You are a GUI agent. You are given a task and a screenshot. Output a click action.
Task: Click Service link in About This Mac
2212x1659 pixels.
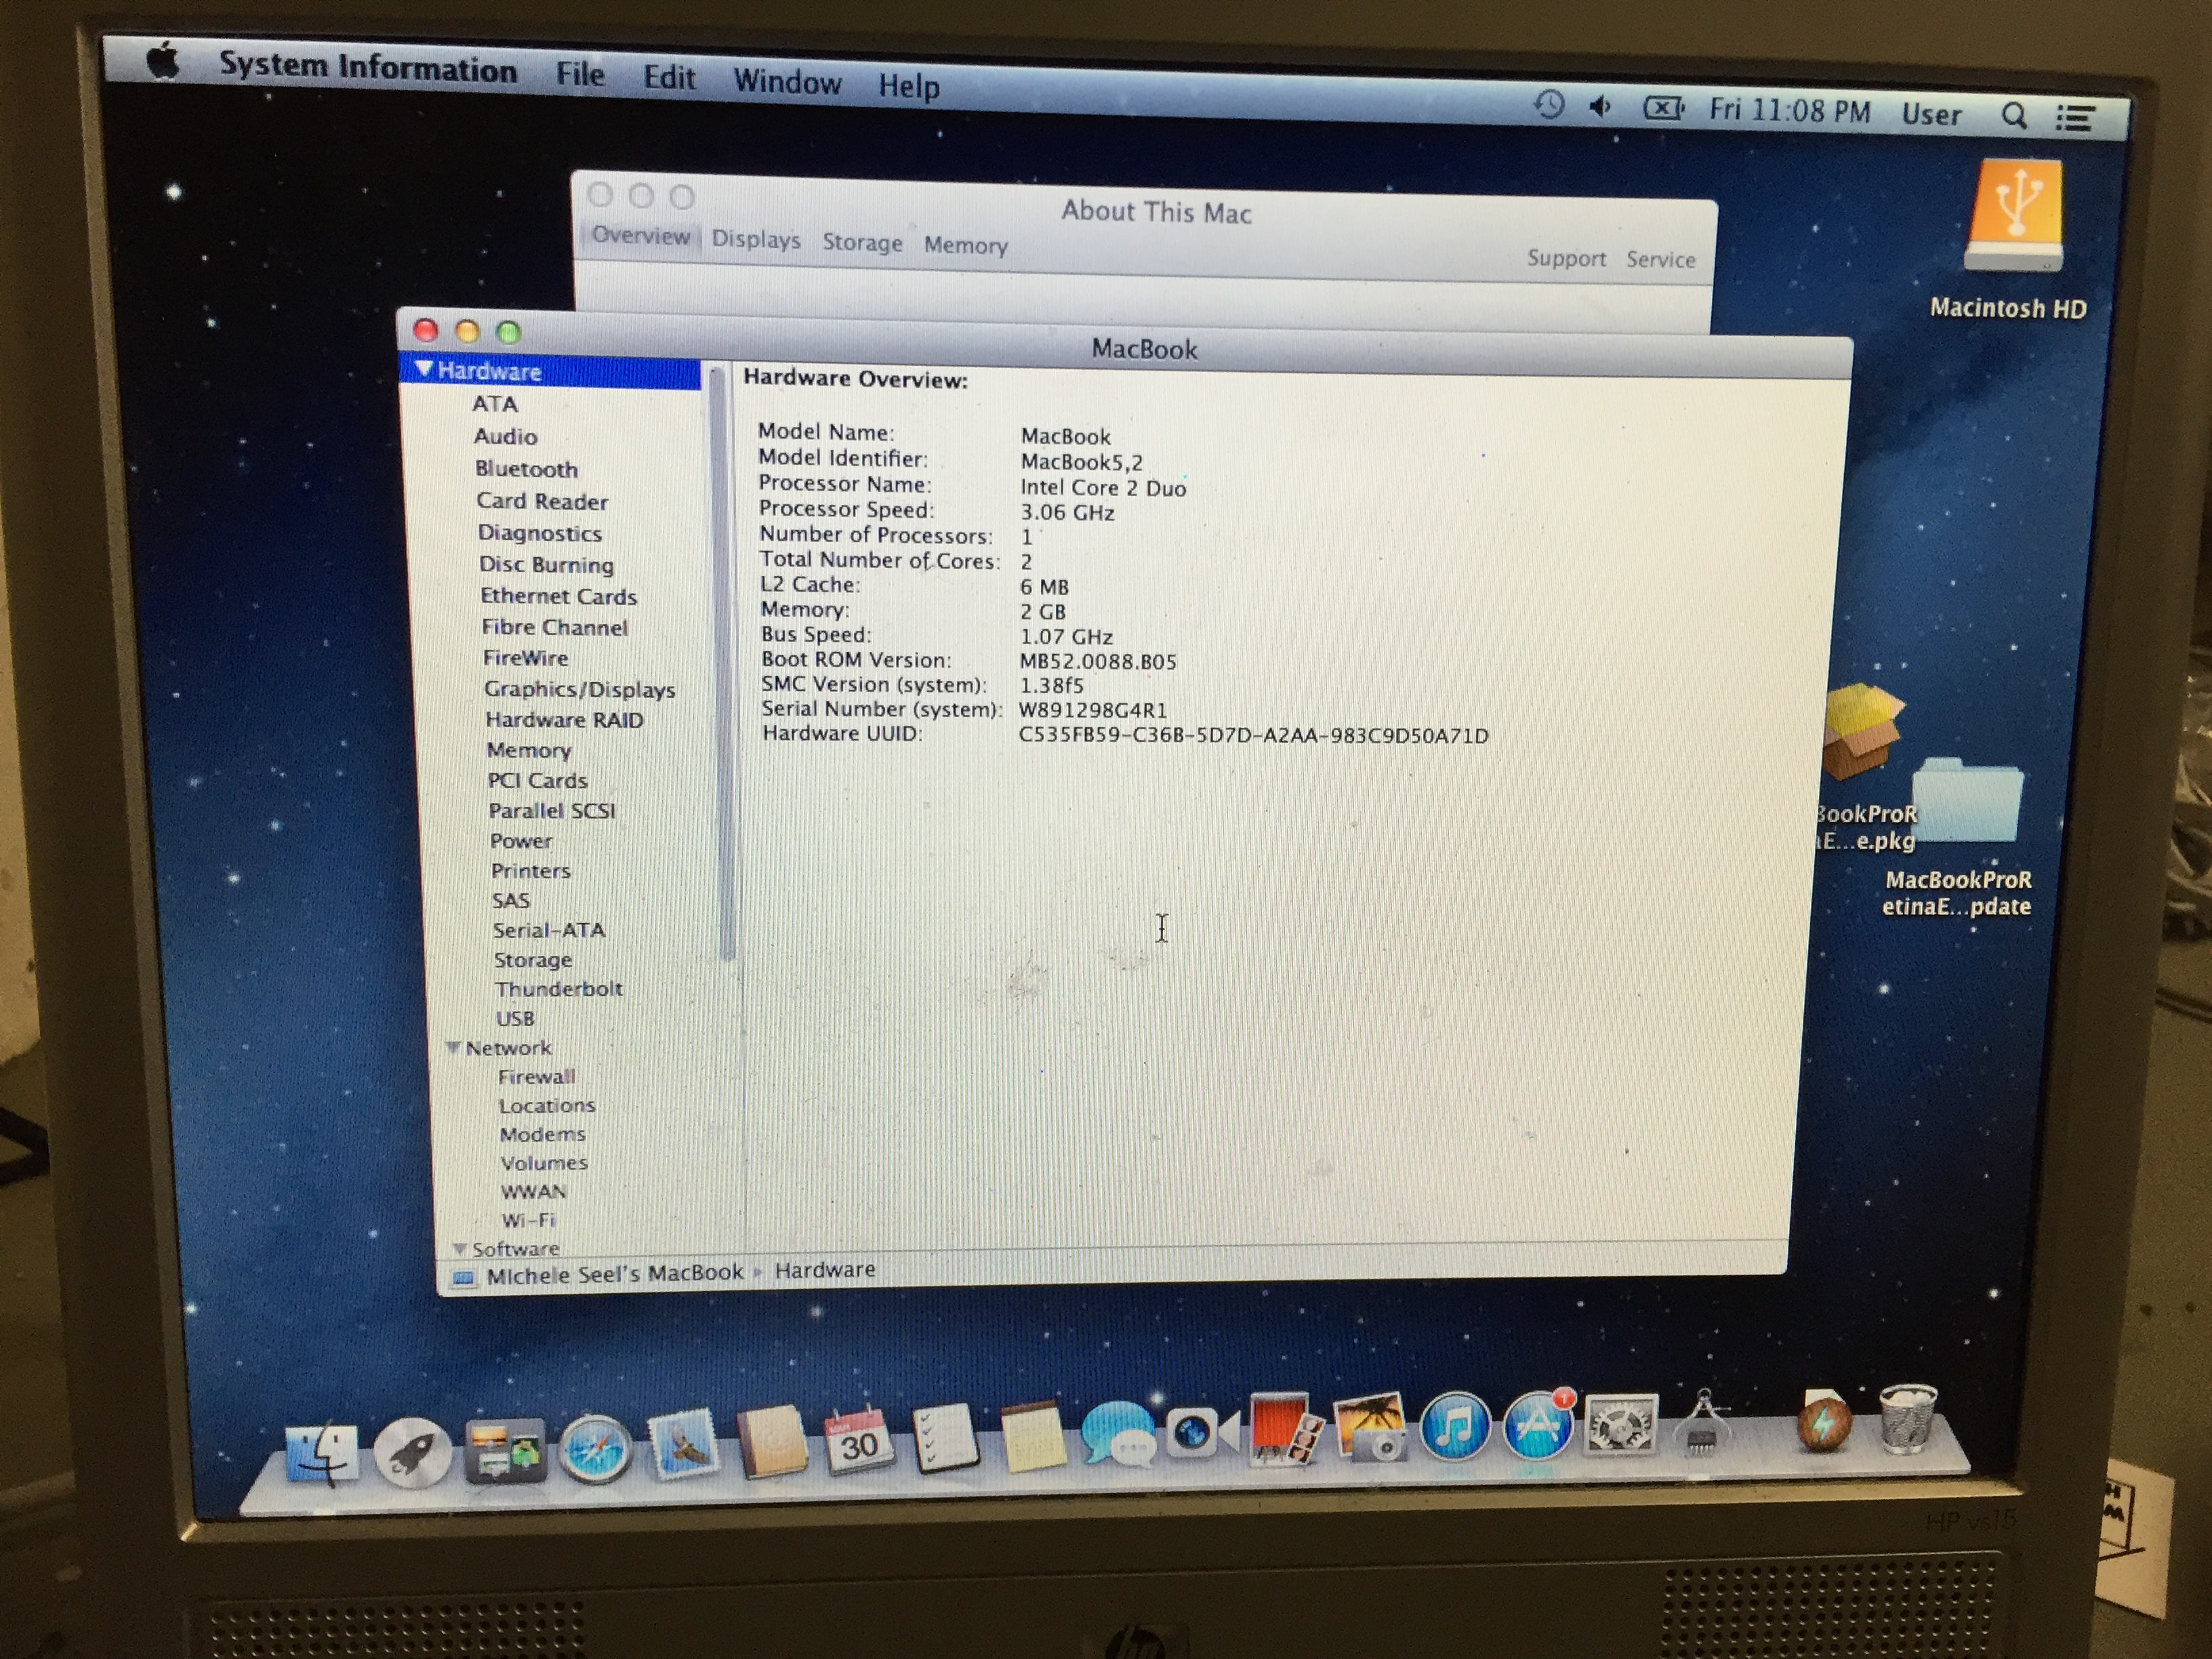click(x=1660, y=260)
